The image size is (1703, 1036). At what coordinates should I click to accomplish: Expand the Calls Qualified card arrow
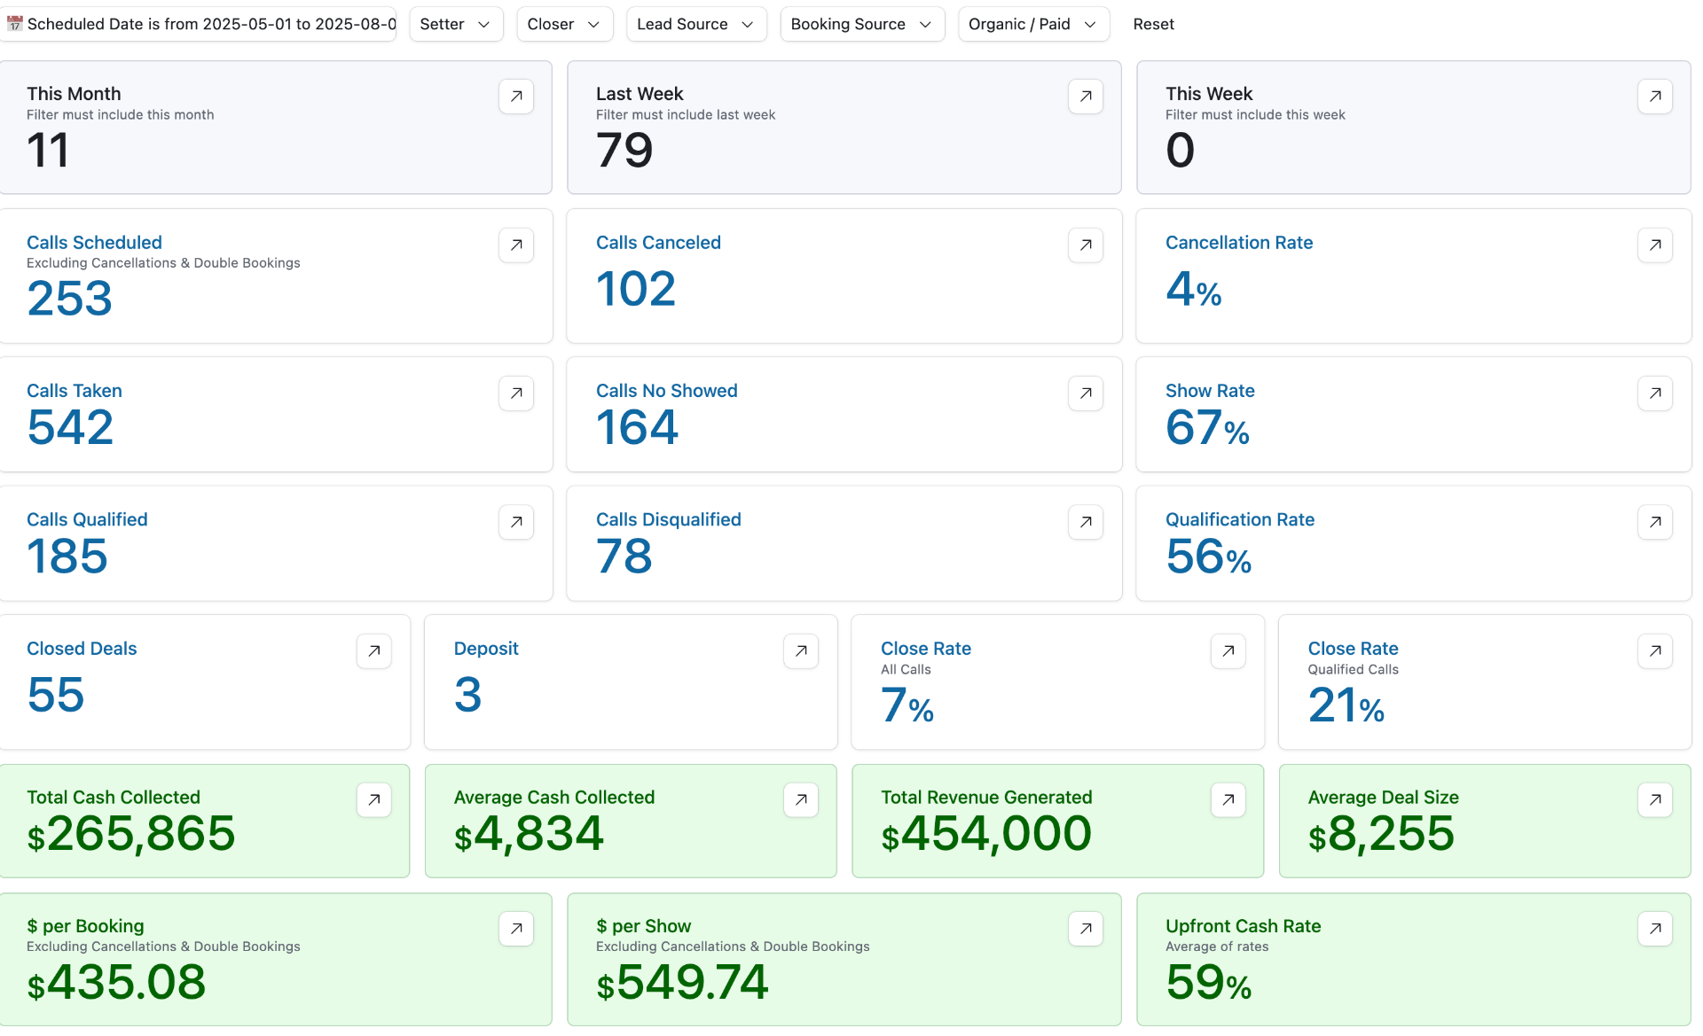[516, 523]
